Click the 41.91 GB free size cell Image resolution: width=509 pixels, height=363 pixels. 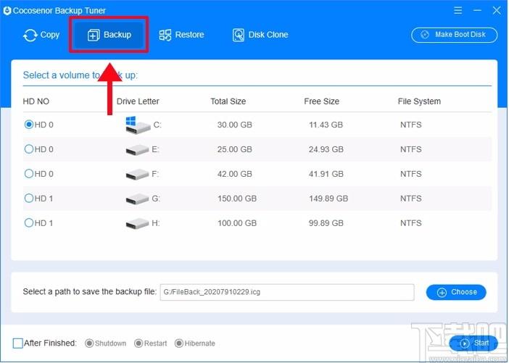(326, 174)
